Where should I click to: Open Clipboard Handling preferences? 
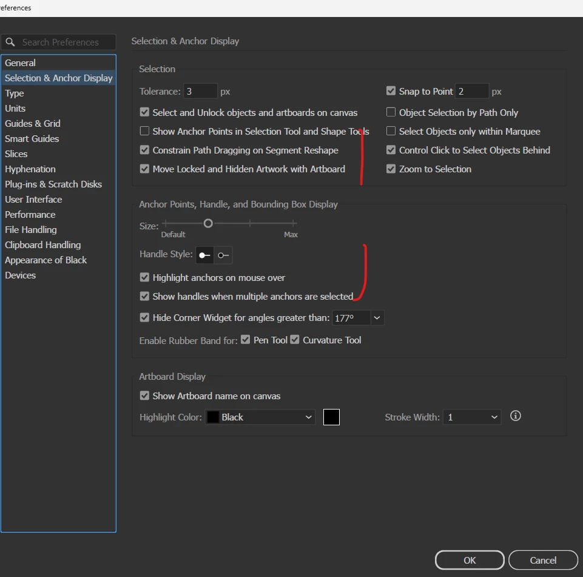(58, 245)
